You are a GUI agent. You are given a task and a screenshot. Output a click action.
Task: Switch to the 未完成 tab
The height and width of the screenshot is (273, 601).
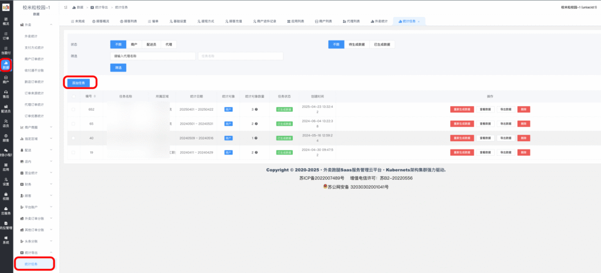tap(77, 22)
